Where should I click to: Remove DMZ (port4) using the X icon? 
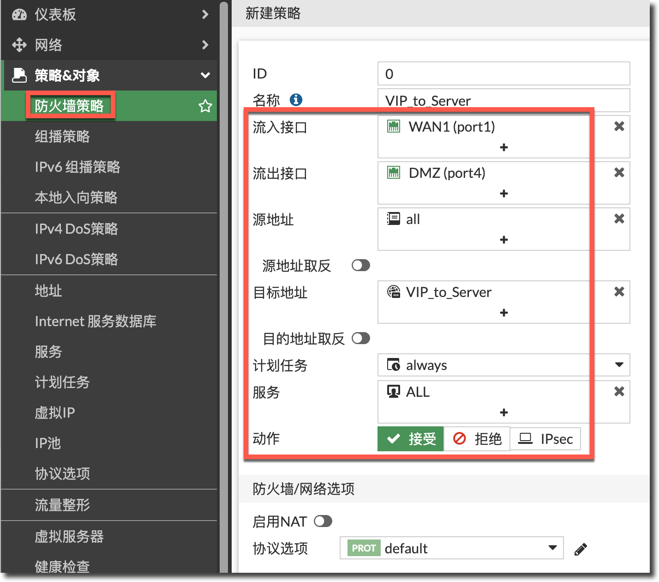619,172
